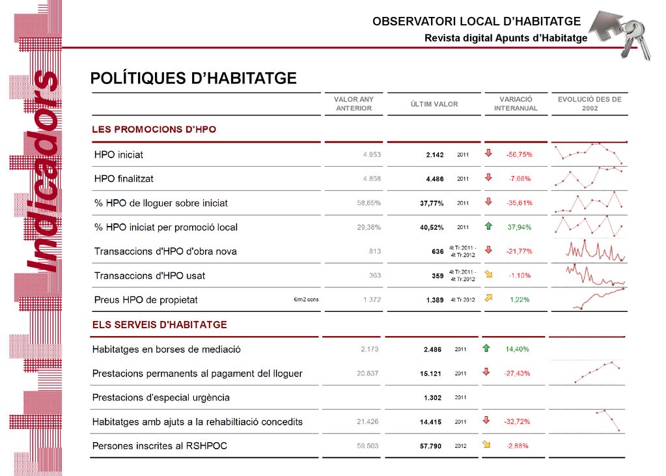The image size is (666, 476).
Task: Click yellow arrow for Persones inscrites al RSHPOC
Action: (486, 445)
